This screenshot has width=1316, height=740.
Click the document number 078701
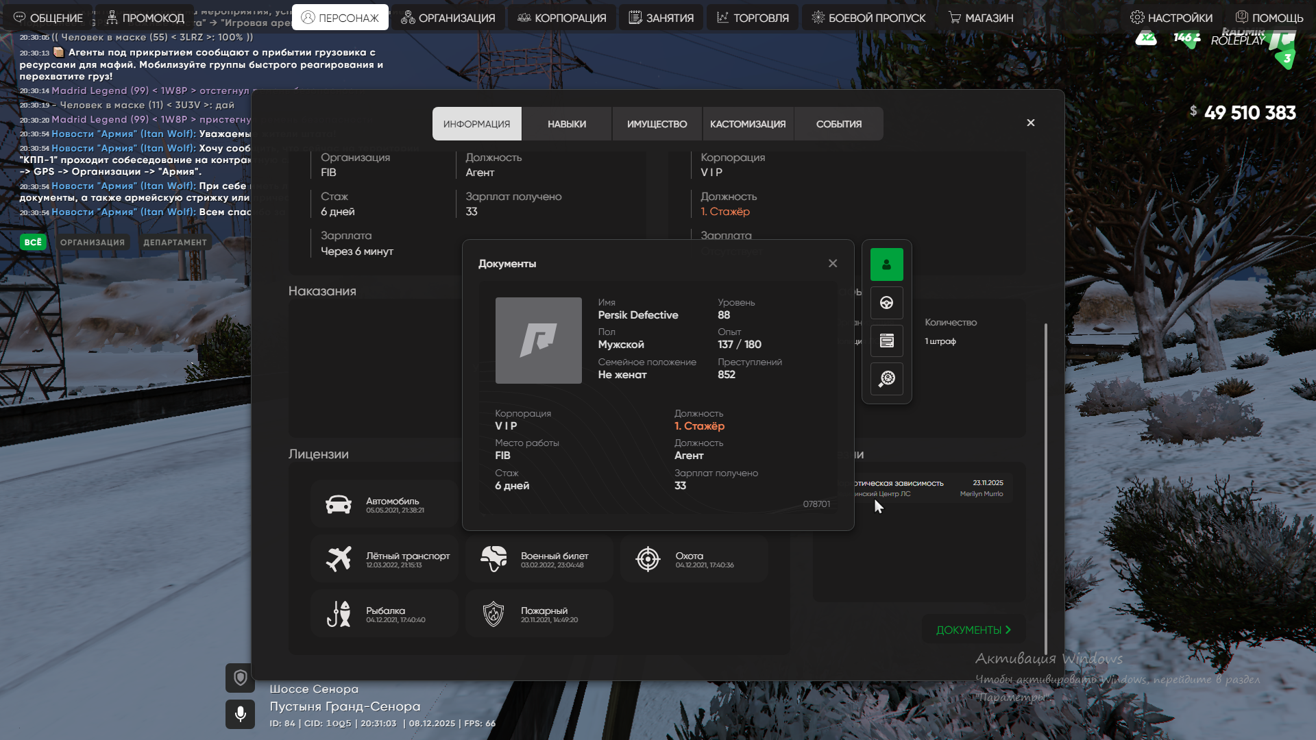(816, 504)
